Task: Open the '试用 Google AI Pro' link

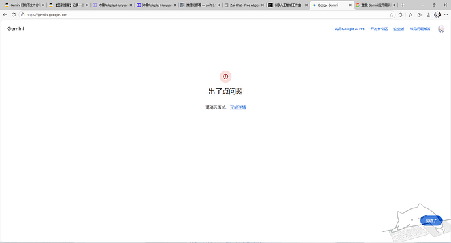Action: 350,29
